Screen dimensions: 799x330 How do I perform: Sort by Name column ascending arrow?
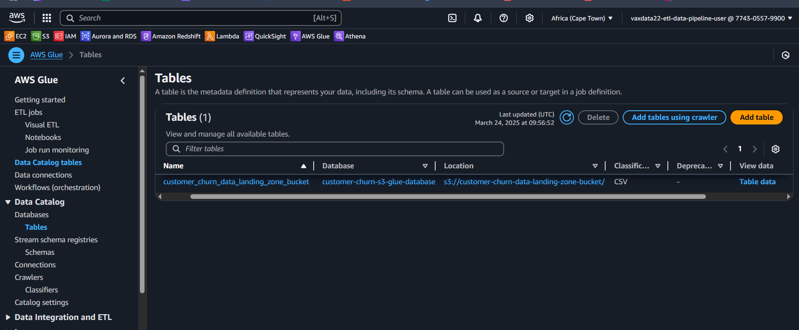click(304, 166)
